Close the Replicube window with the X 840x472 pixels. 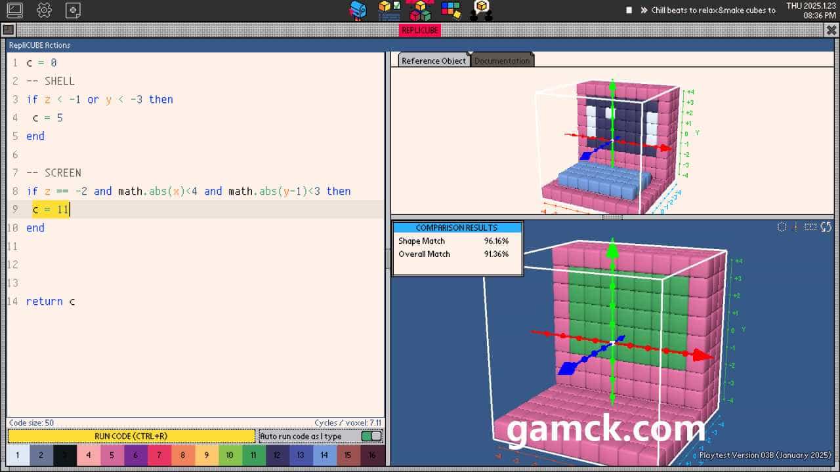click(x=831, y=30)
